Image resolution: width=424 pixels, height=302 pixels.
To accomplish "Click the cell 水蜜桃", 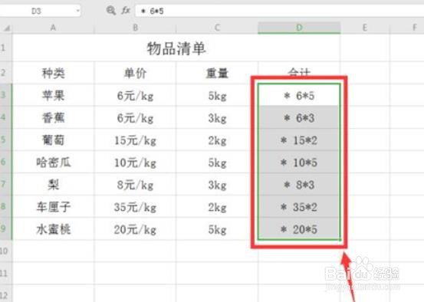I will tap(53, 229).
